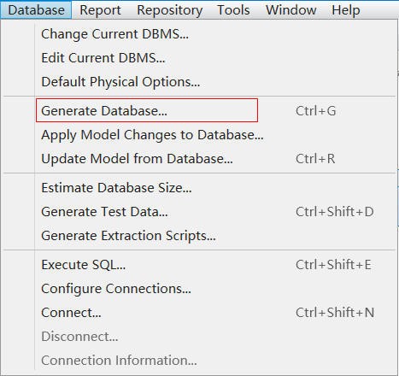Open the Window menu
The height and width of the screenshot is (376, 399).
point(291,10)
